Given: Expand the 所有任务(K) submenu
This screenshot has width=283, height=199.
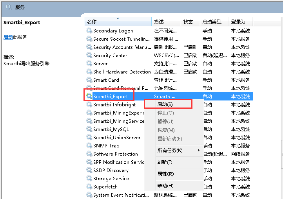Looking at the screenshot, I should pyautogui.click(x=174, y=151).
